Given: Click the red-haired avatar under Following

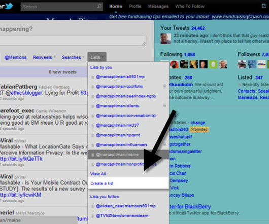Looking at the screenshot, I should pos(174,64).
